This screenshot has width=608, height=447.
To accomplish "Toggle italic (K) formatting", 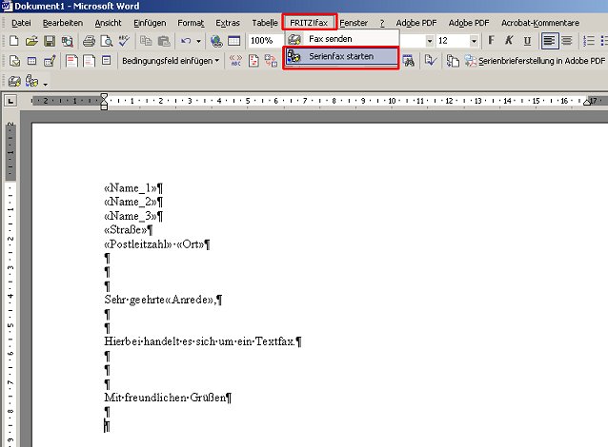I will 509,41.
